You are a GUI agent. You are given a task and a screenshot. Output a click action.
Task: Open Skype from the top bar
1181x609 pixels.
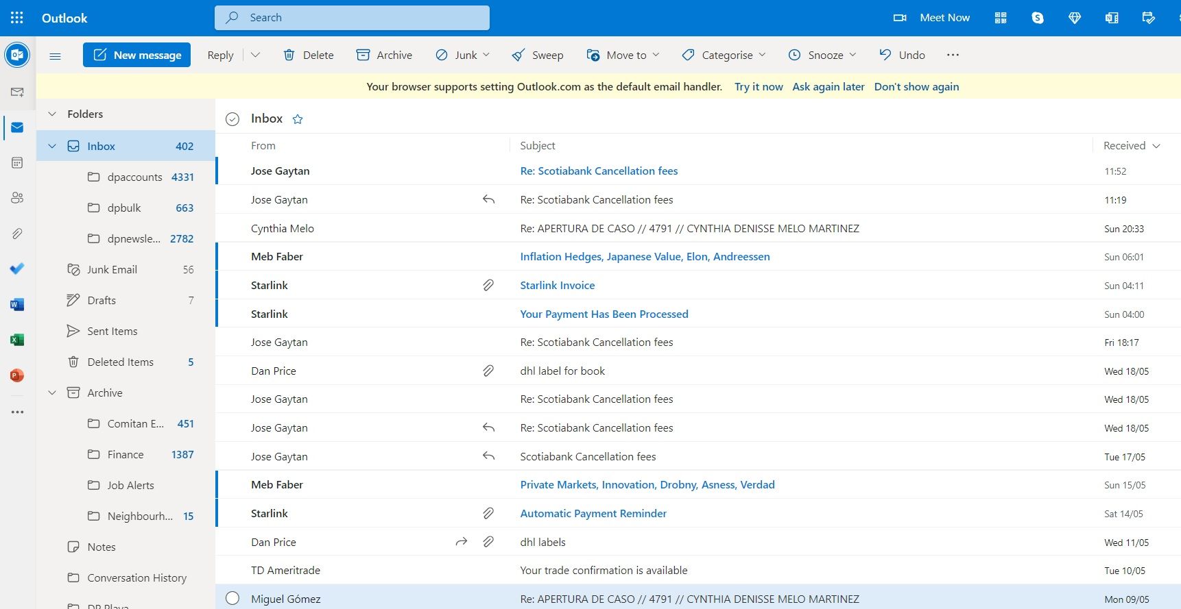(1038, 18)
